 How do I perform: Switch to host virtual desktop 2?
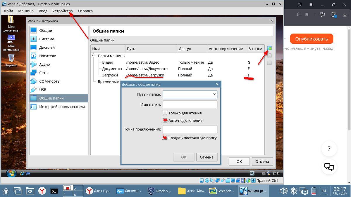tap(78, 189)
